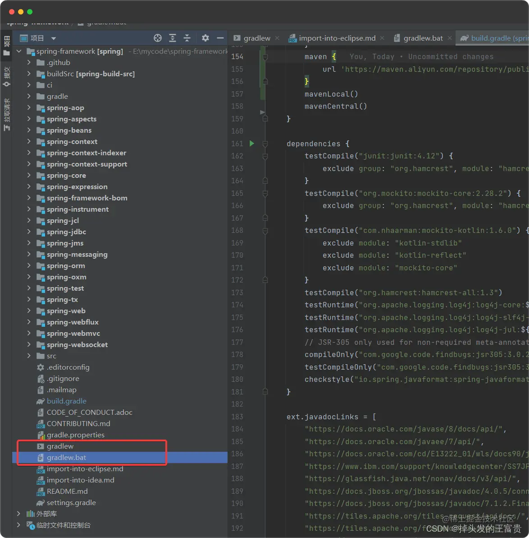Image resolution: width=529 pixels, height=538 pixels.
Task: Switch to the gradlew.bat tab
Action: (x=423, y=38)
